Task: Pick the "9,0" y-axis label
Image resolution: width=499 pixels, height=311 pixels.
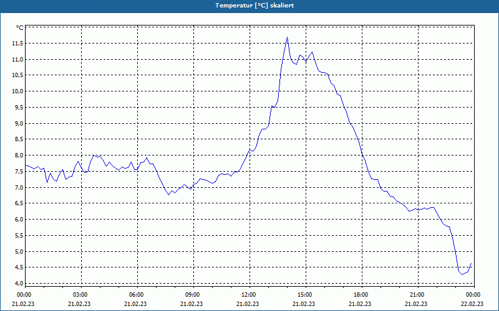Action: pyautogui.click(x=19, y=123)
